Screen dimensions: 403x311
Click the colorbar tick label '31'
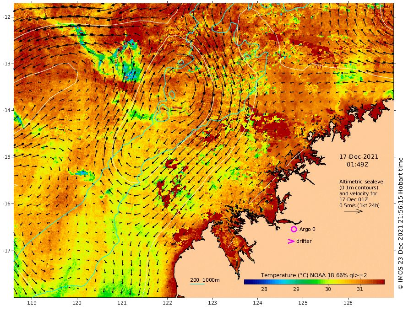[360, 289]
